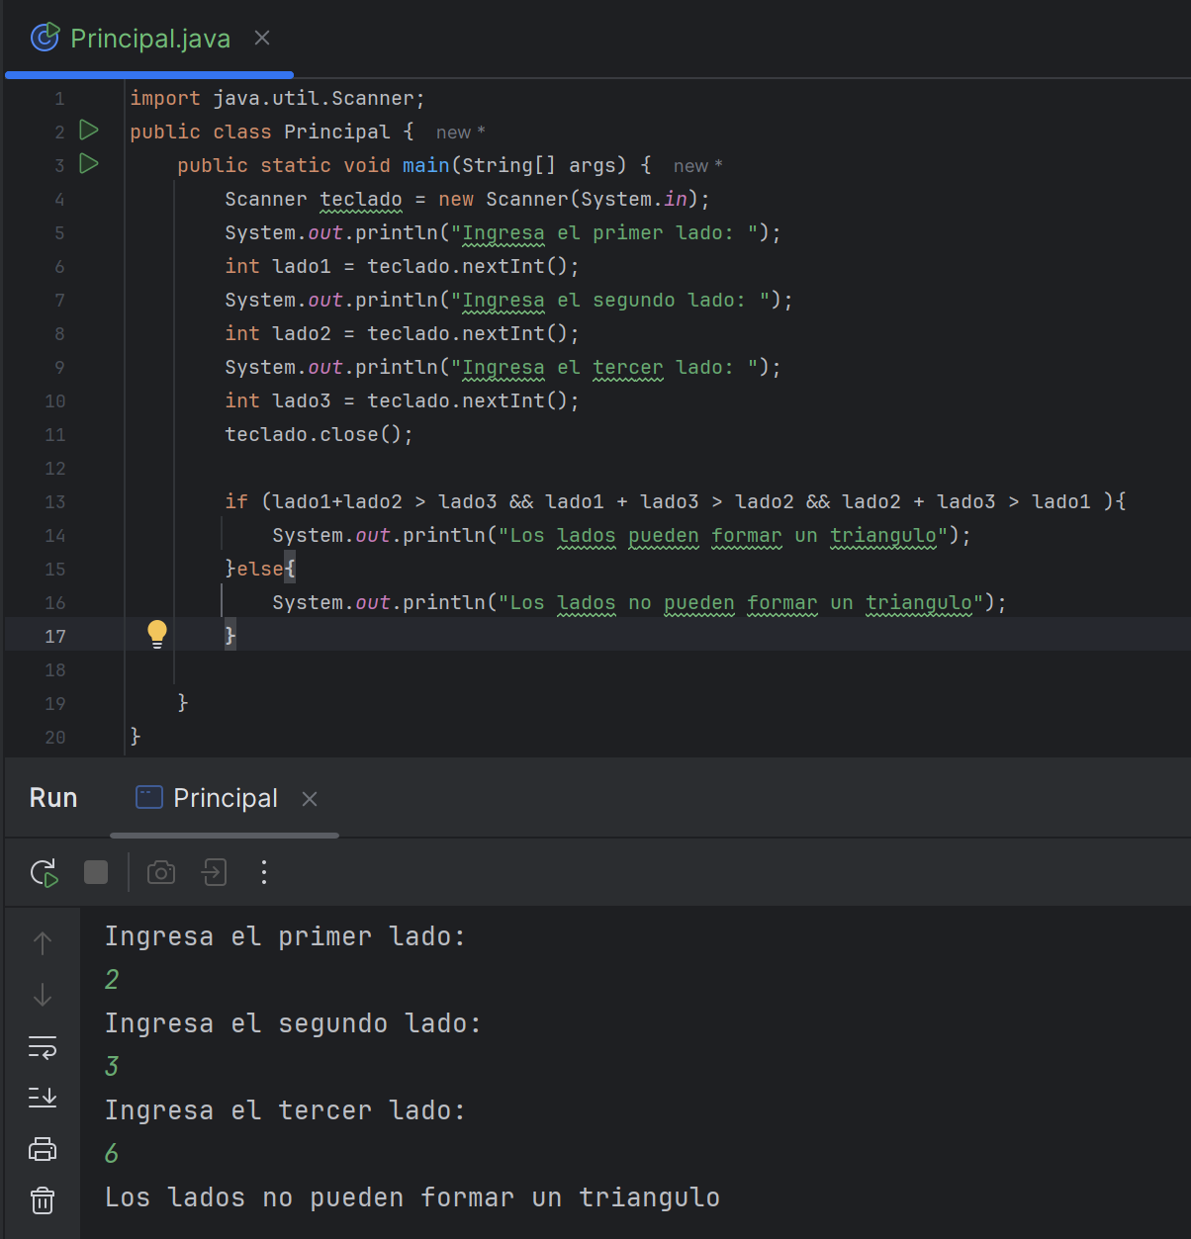This screenshot has height=1239, width=1191.
Task: Click the 'new *' hint next to class Principal
Action: 460,133
